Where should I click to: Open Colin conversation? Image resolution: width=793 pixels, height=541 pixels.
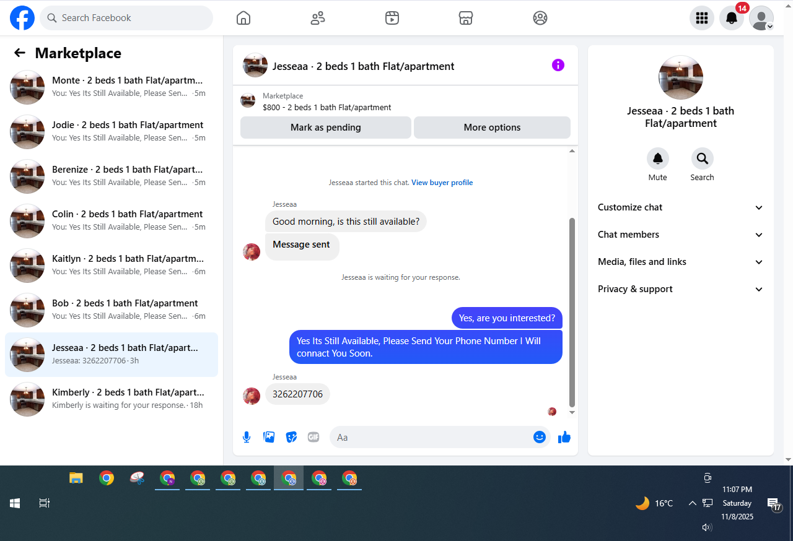[x=112, y=221]
